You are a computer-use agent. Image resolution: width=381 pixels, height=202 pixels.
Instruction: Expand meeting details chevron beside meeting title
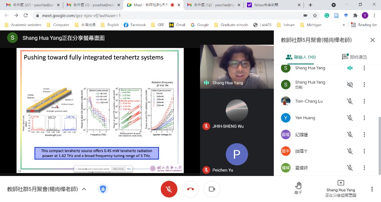coord(84,189)
